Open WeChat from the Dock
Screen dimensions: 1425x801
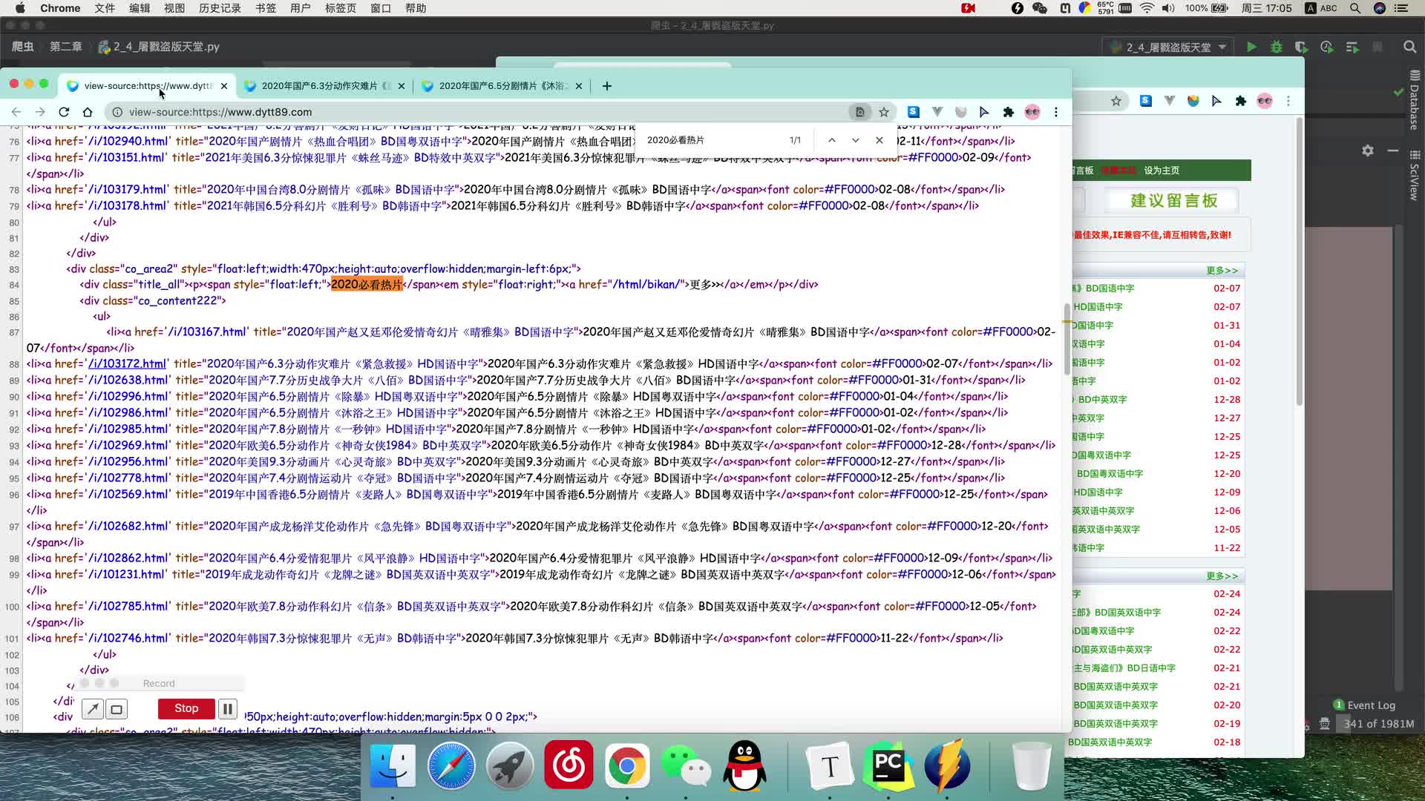tap(685, 765)
